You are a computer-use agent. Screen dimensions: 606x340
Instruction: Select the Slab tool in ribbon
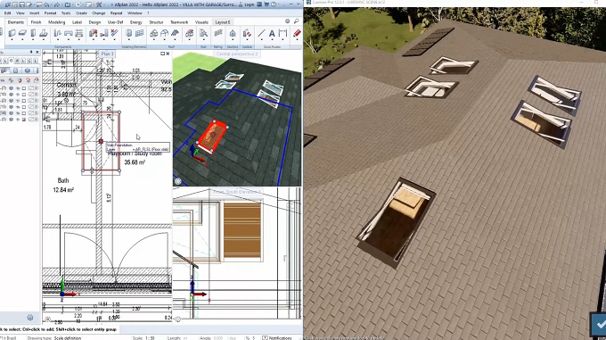pos(22,34)
